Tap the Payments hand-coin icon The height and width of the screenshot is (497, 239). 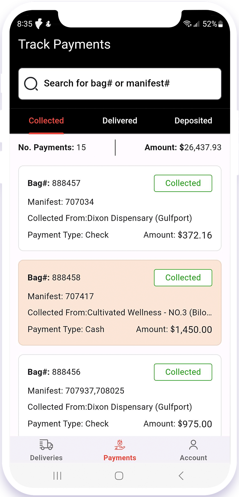coord(120,445)
